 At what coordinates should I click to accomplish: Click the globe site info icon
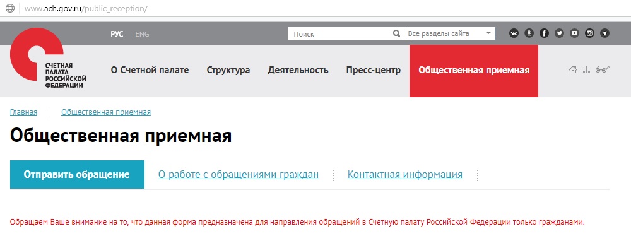point(10,8)
